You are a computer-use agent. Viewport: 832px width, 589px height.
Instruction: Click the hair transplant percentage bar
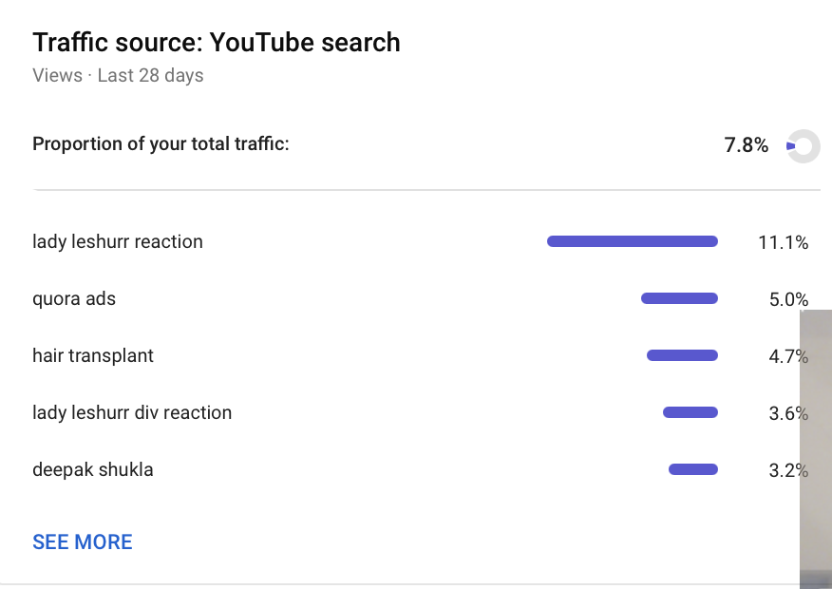(682, 355)
